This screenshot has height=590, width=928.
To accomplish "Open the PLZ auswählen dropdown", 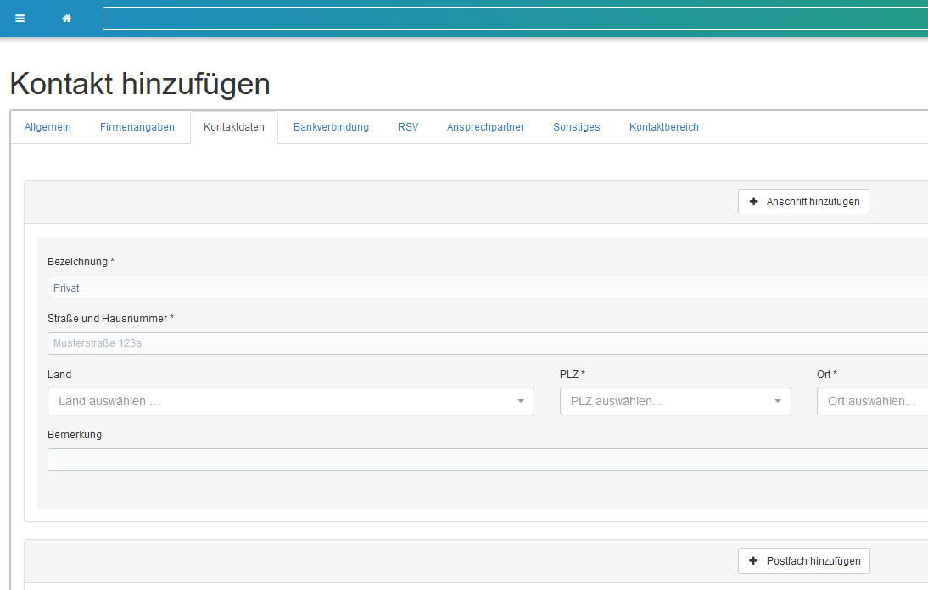I will coord(675,401).
